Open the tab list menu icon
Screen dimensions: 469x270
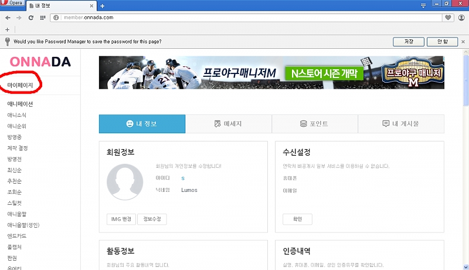[x=423, y=5]
